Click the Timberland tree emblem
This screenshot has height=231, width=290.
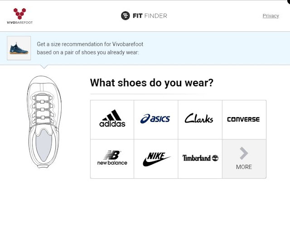coord(215,158)
